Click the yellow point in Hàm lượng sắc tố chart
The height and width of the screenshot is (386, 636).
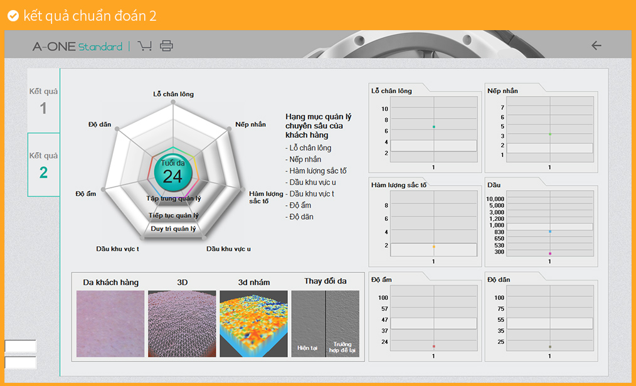(x=433, y=247)
